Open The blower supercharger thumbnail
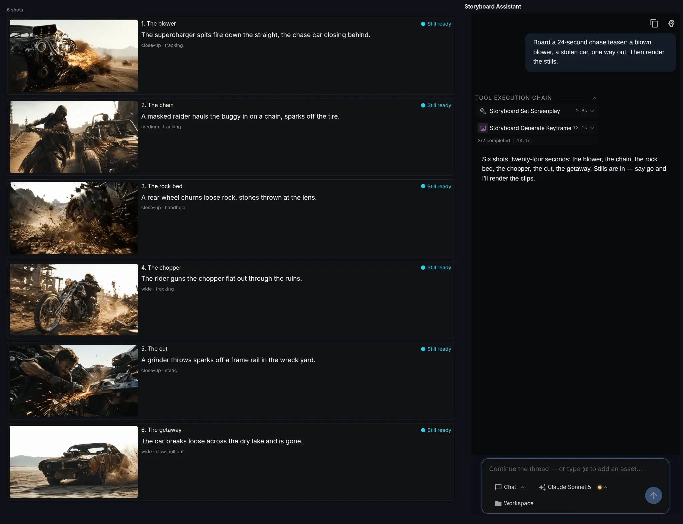This screenshot has width=683, height=524. pyautogui.click(x=74, y=55)
